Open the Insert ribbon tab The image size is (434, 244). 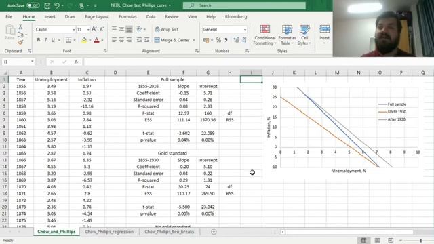[x=50, y=16]
